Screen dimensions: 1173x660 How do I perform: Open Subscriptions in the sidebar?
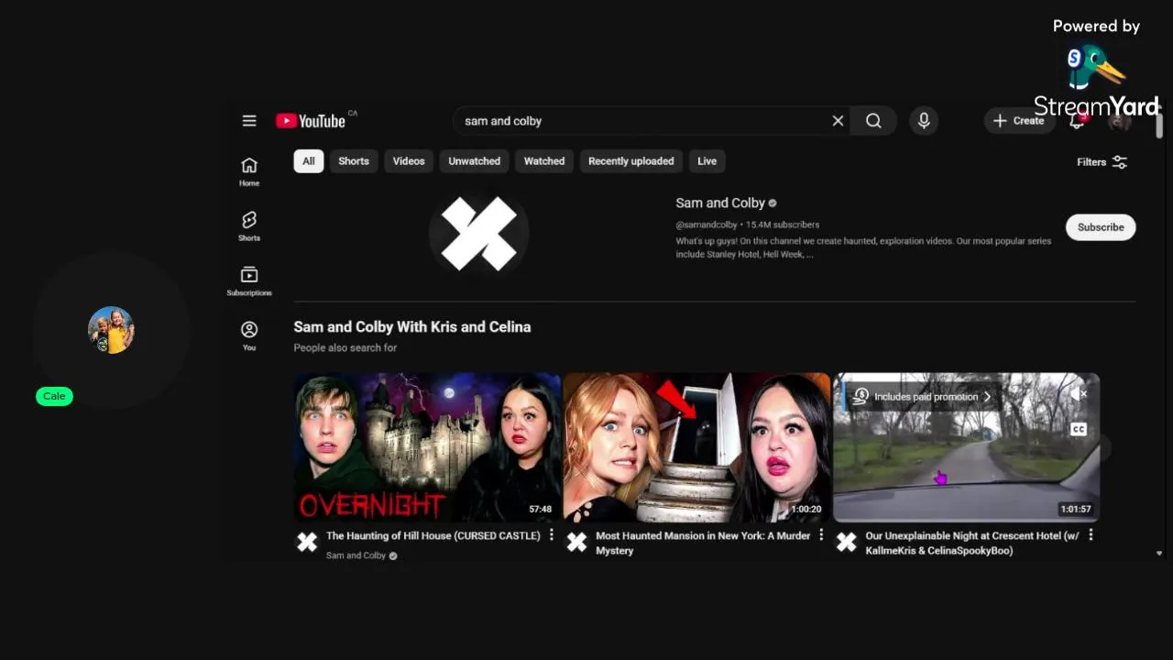click(249, 281)
